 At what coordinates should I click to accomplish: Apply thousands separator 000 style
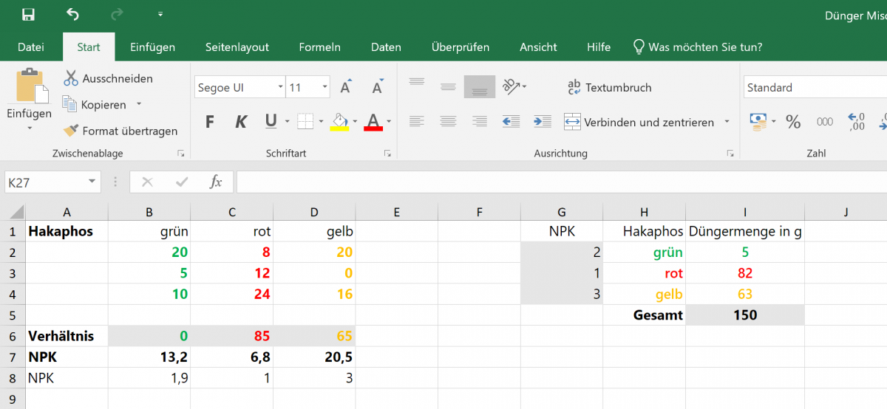click(825, 122)
